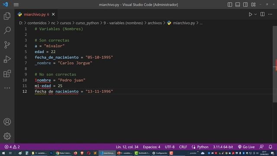
Task: Toggle the secondary sidebar layout button
Action: 245,5
